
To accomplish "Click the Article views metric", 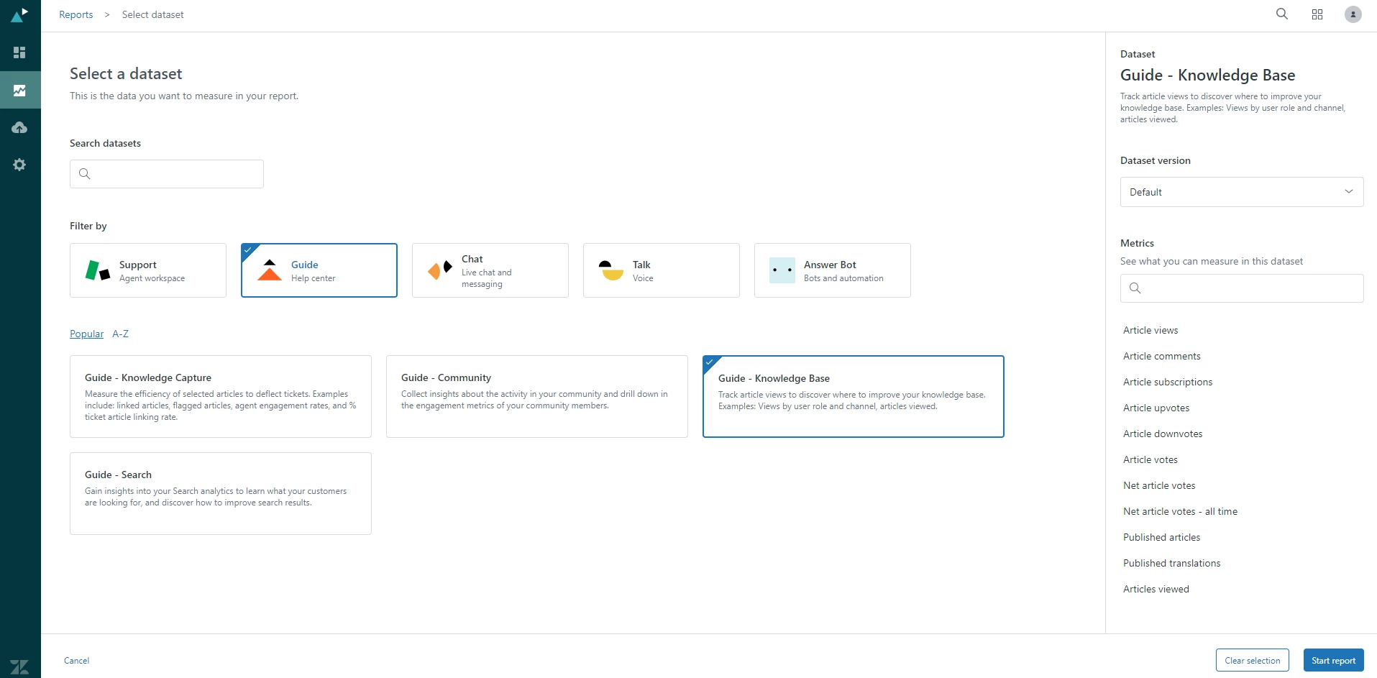I will 1150,330.
